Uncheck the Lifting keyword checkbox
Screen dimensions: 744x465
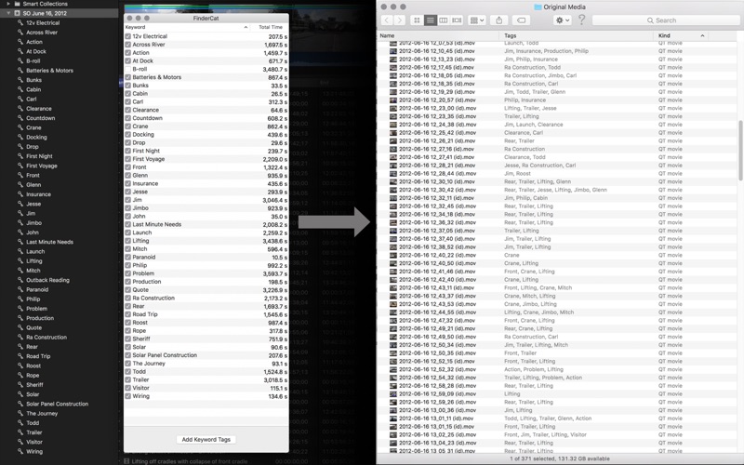point(128,241)
